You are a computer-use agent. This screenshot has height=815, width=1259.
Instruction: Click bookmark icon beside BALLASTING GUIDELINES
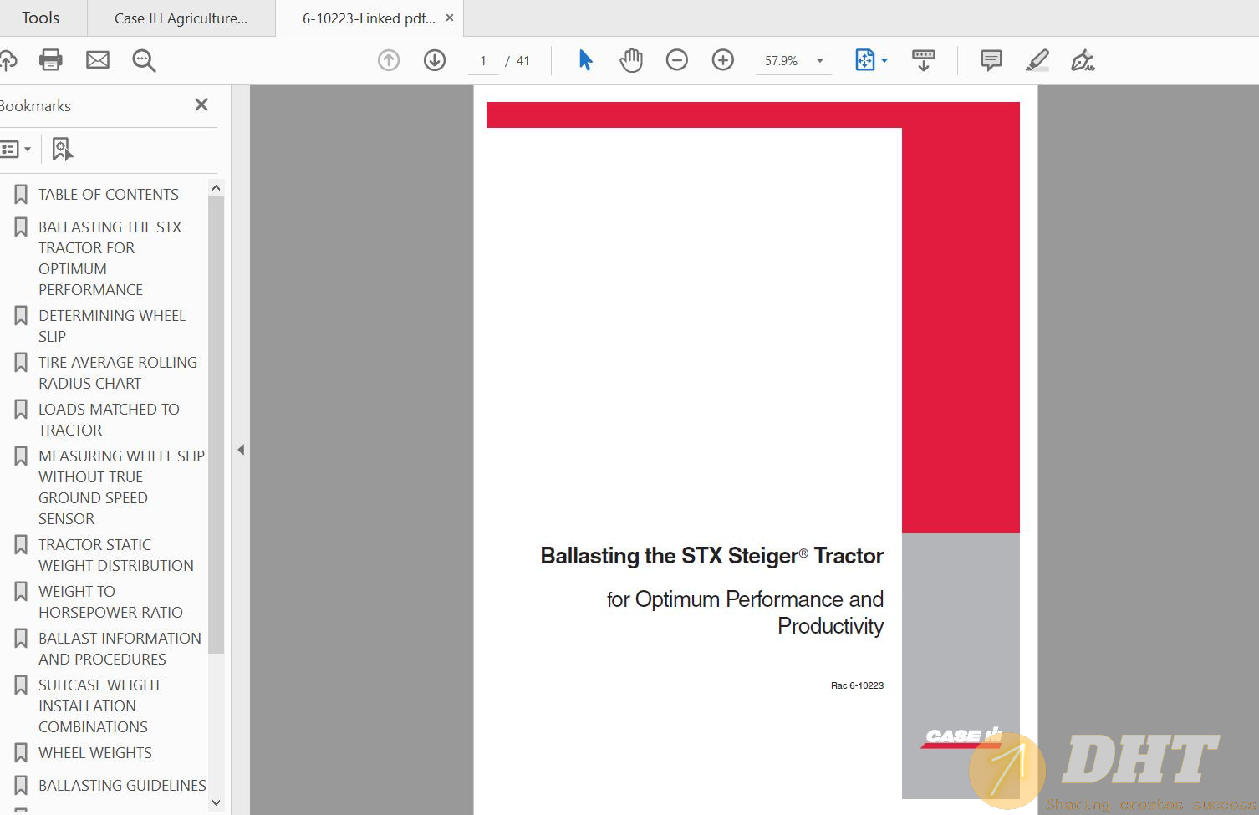21,786
